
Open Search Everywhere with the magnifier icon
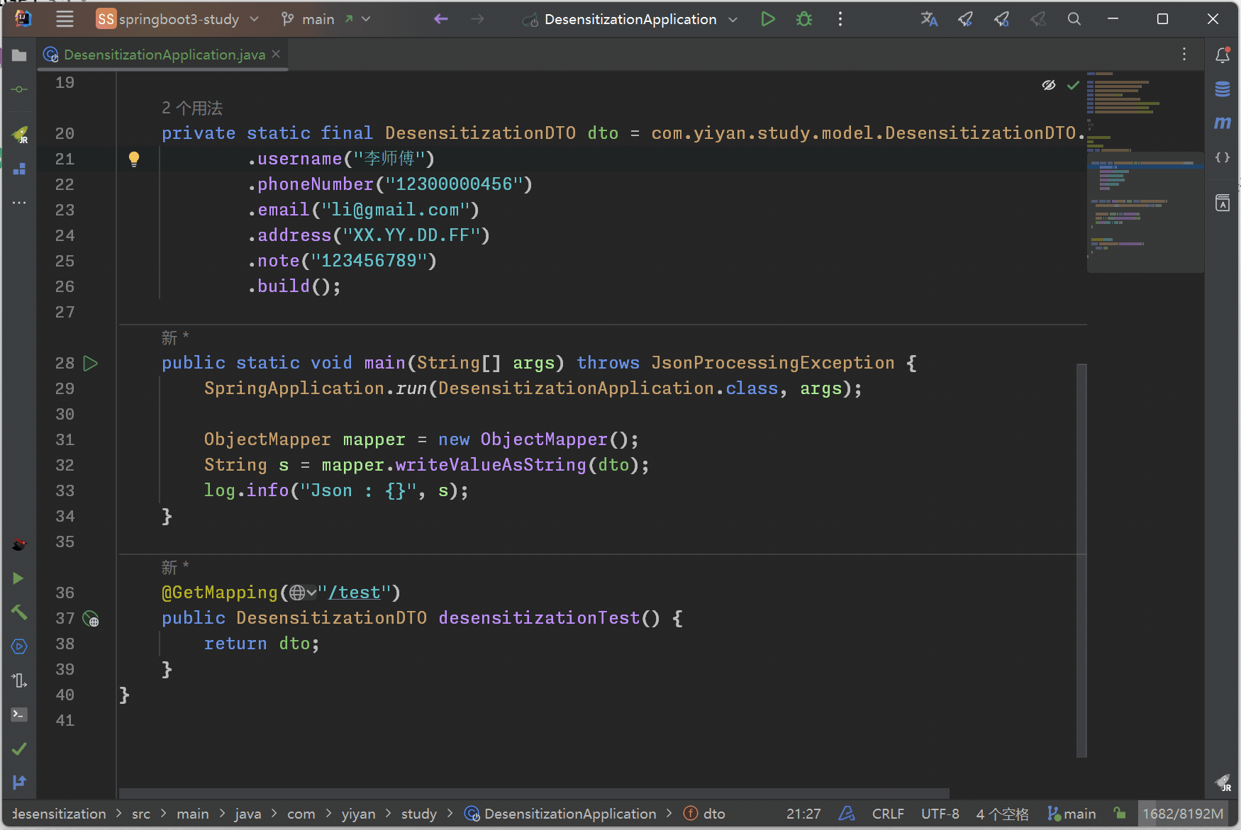pyautogui.click(x=1074, y=19)
